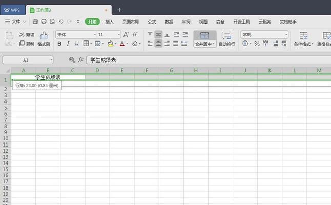Screen dimensions: 331x205
Task: Open the 视图 tab
Action: click(203, 22)
